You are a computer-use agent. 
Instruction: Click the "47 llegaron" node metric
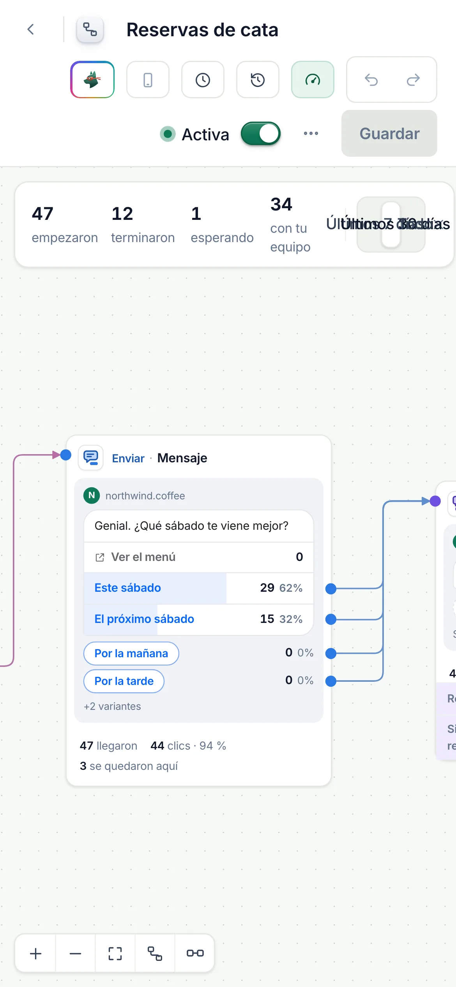108,746
